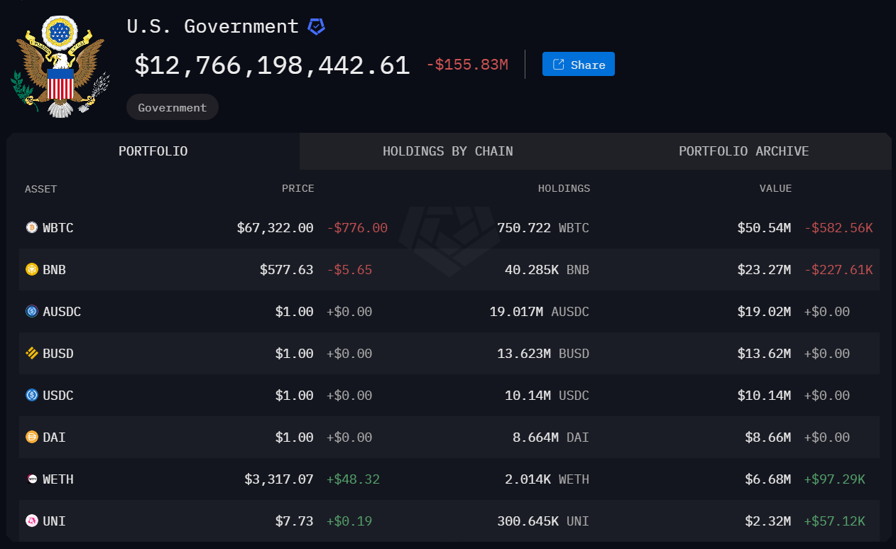Open the AUSDC asset link
This screenshot has width=896, height=549.
[62, 312]
